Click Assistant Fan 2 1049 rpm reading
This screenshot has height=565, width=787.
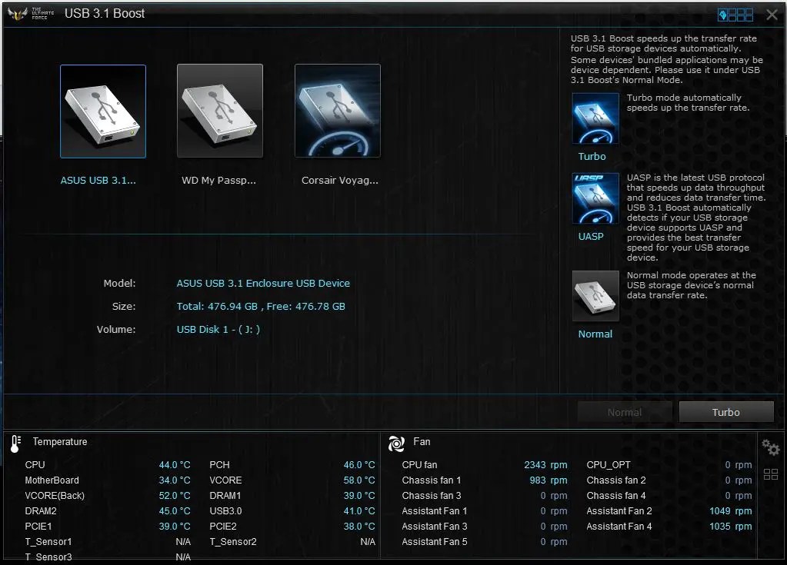[x=730, y=511]
